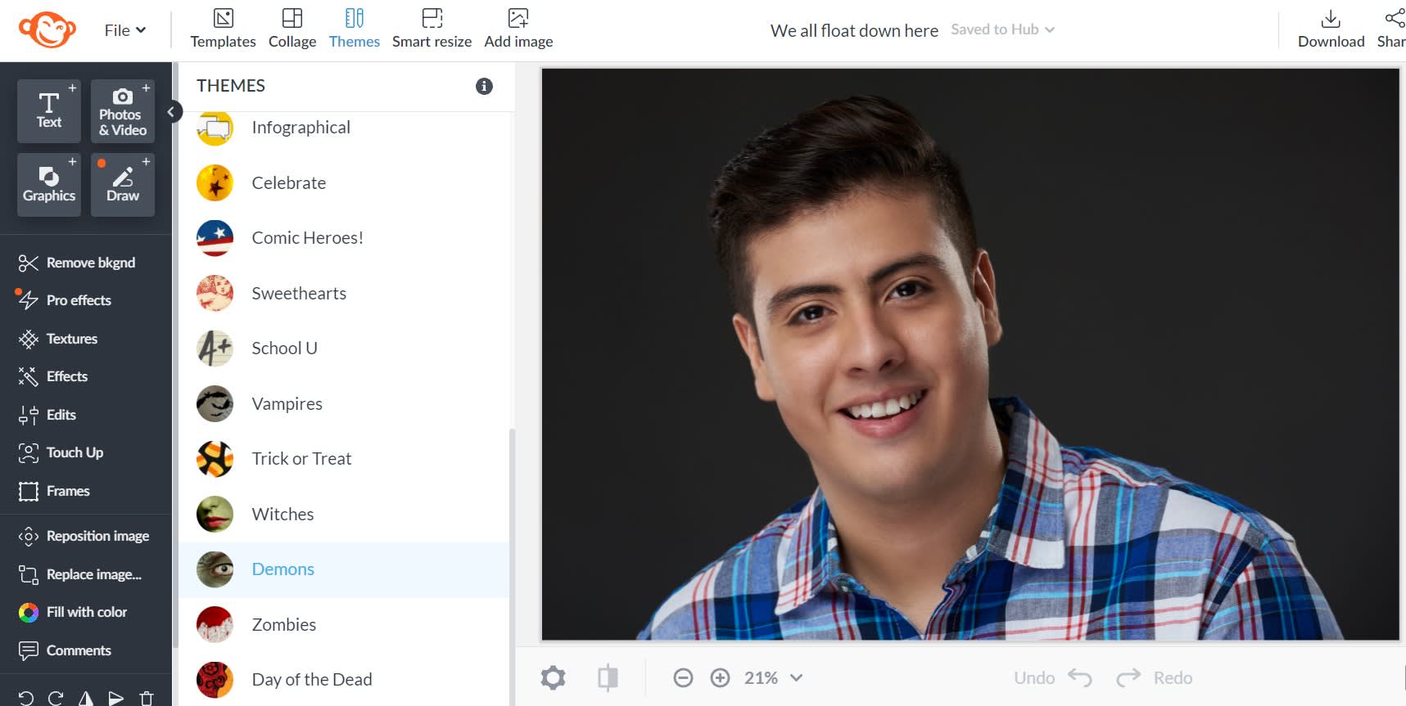Flip horizontally using the triangle icon

(x=86, y=698)
